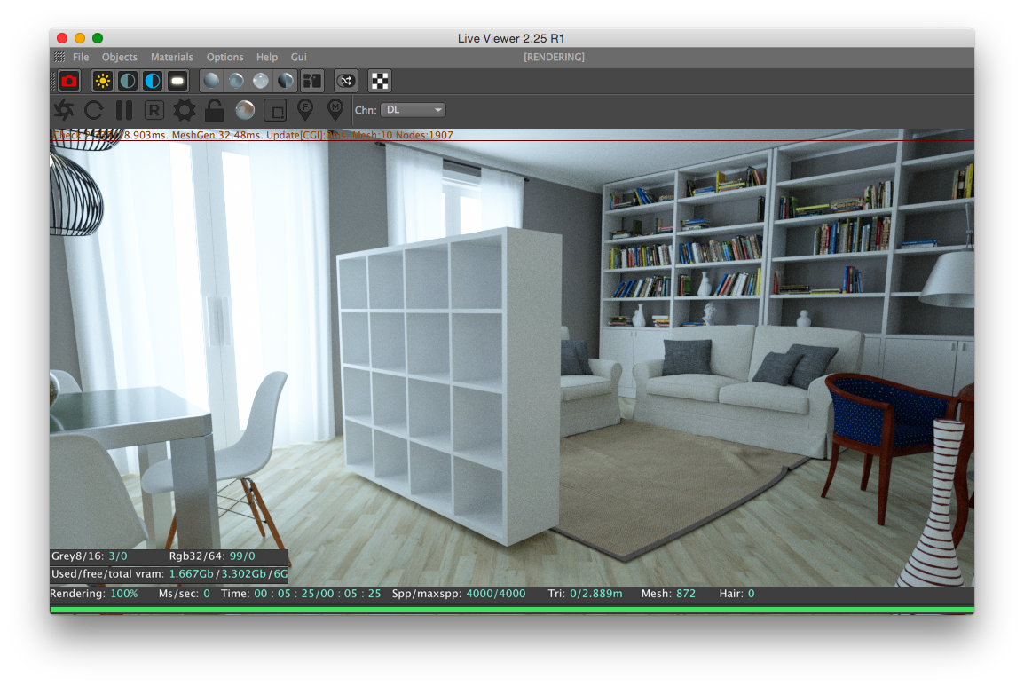Viewport: 1024px width, 686px height.
Task: Toggle clay mode sphere icon
Action: [245, 110]
